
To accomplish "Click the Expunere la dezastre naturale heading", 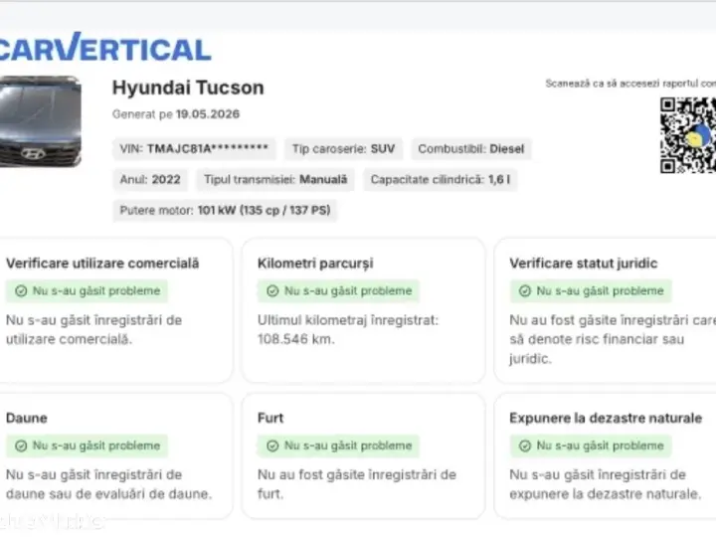I will pos(606,419).
